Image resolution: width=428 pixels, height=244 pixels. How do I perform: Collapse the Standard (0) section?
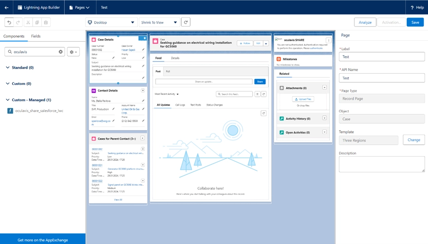click(x=8, y=67)
